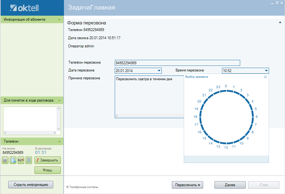The image size is (285, 194).
Task: Collapse the Форма перезвона section
Action: click(x=280, y=23)
